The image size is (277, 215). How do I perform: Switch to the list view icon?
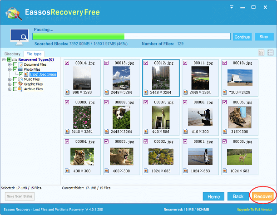click(x=271, y=53)
